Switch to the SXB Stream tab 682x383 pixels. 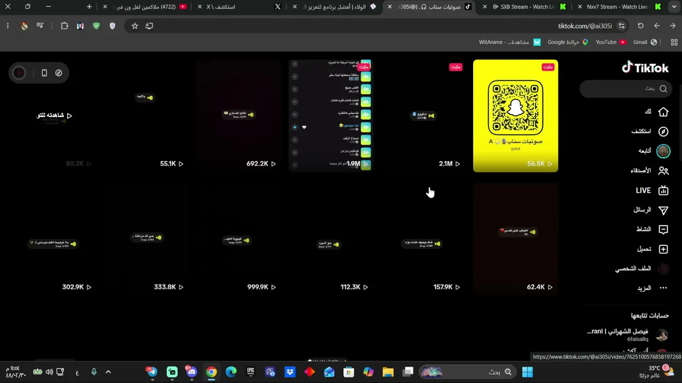click(x=525, y=7)
